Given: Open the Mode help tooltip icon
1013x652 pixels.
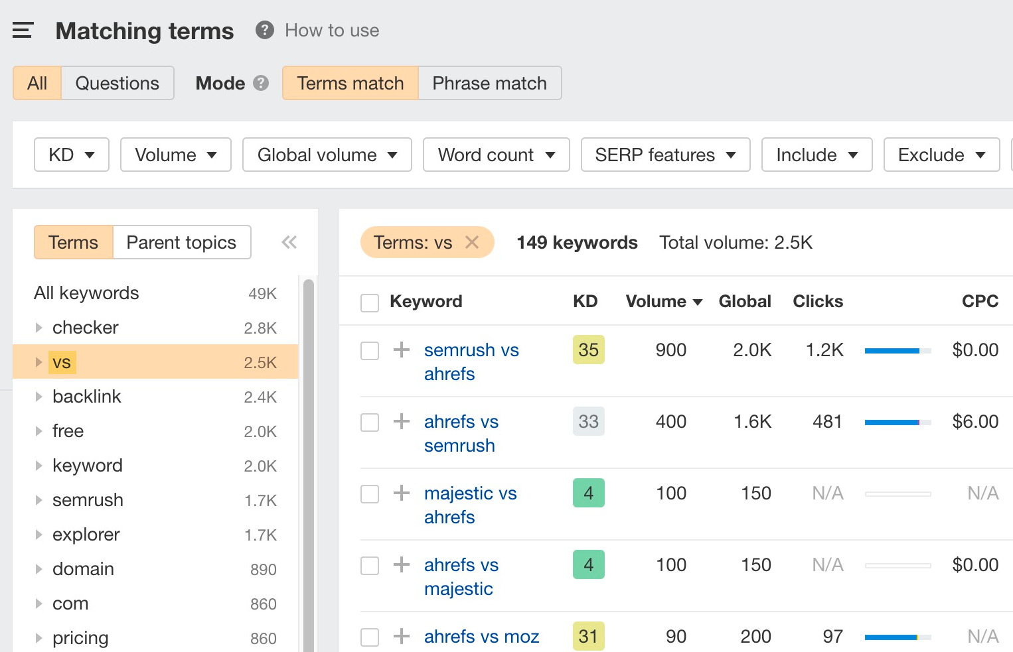Looking at the screenshot, I should [x=260, y=83].
